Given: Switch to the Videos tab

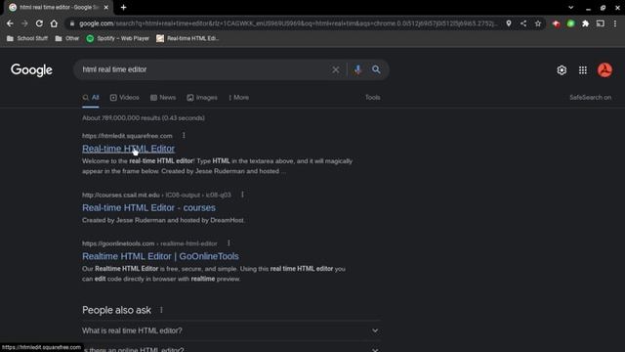Looking at the screenshot, I should coord(124,98).
